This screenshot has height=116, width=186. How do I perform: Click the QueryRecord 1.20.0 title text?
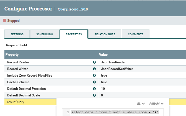tap(73, 9)
